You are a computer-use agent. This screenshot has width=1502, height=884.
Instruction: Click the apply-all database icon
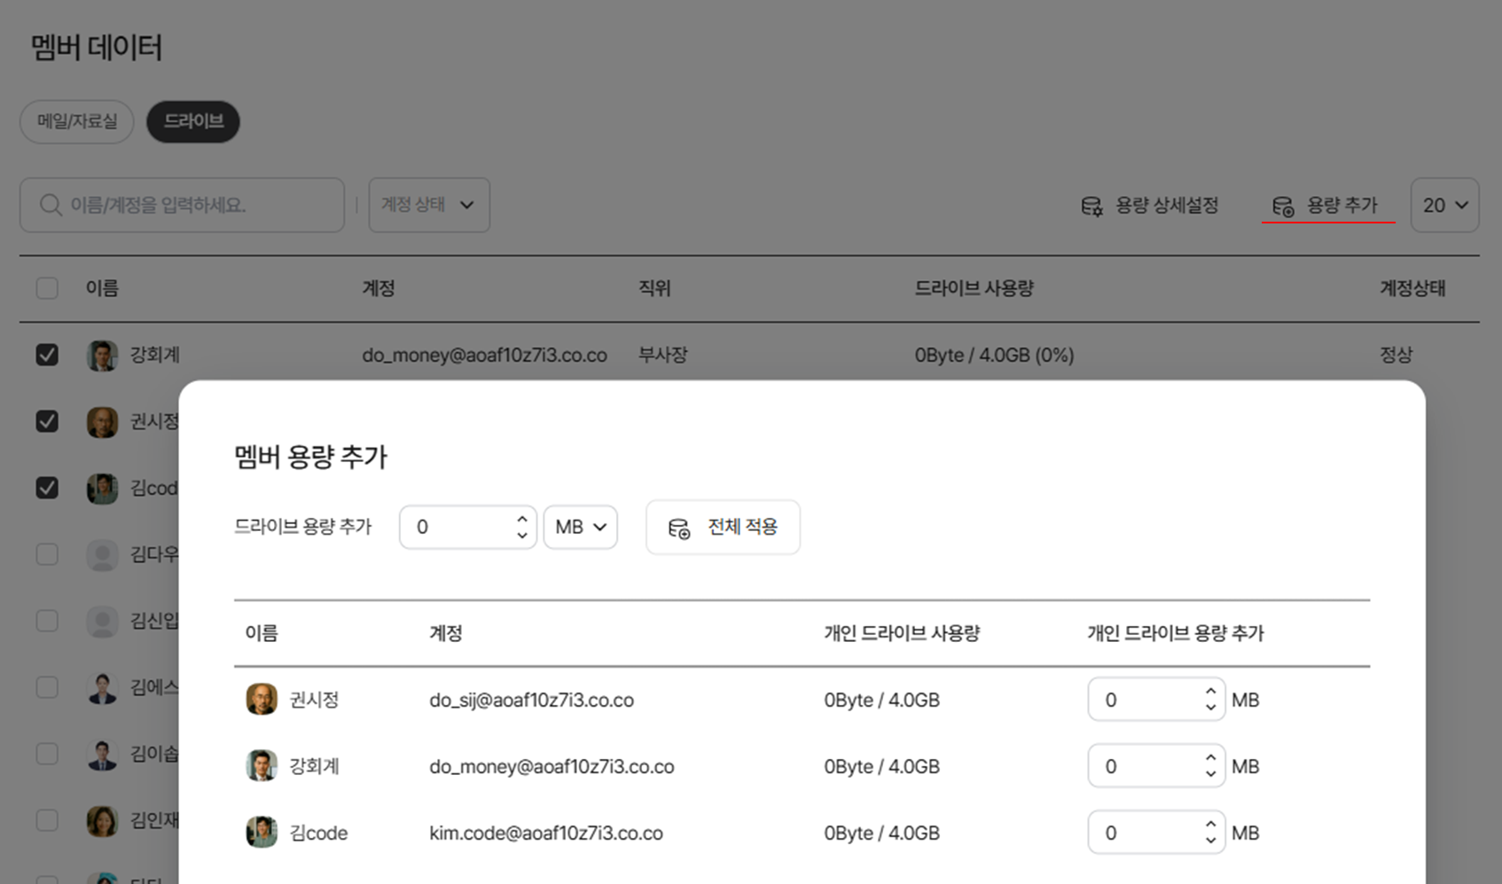(x=679, y=528)
